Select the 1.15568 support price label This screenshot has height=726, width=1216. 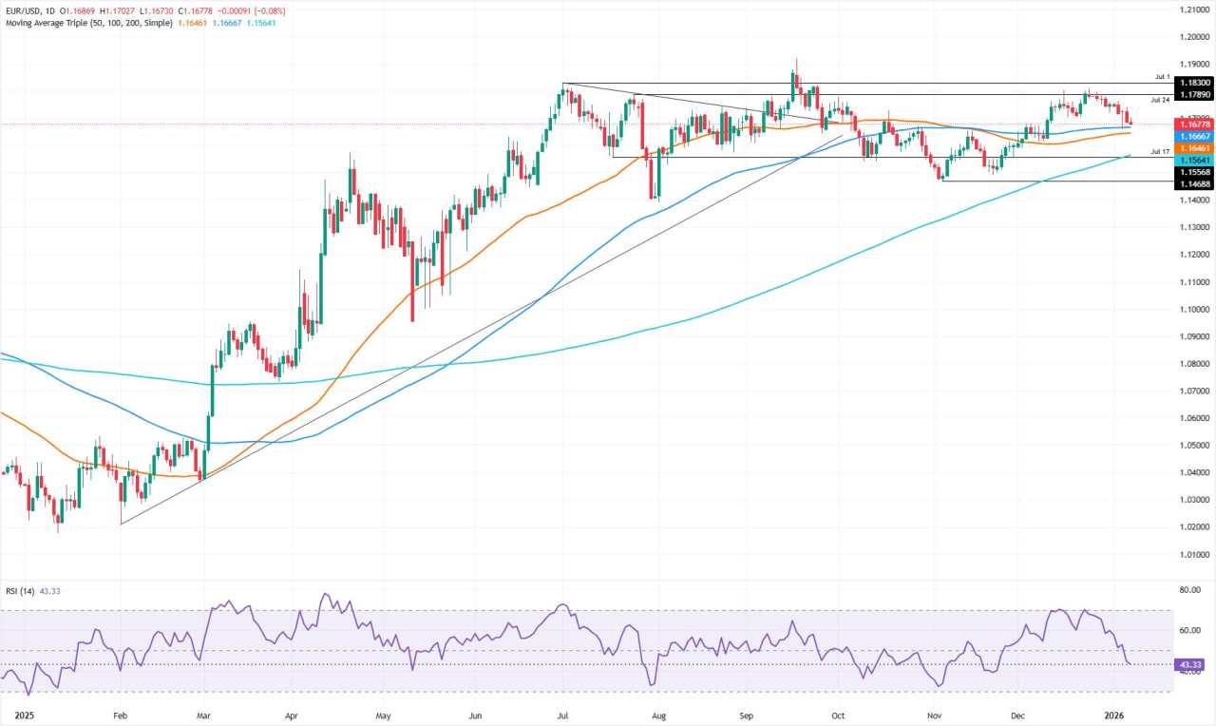pyautogui.click(x=1193, y=172)
